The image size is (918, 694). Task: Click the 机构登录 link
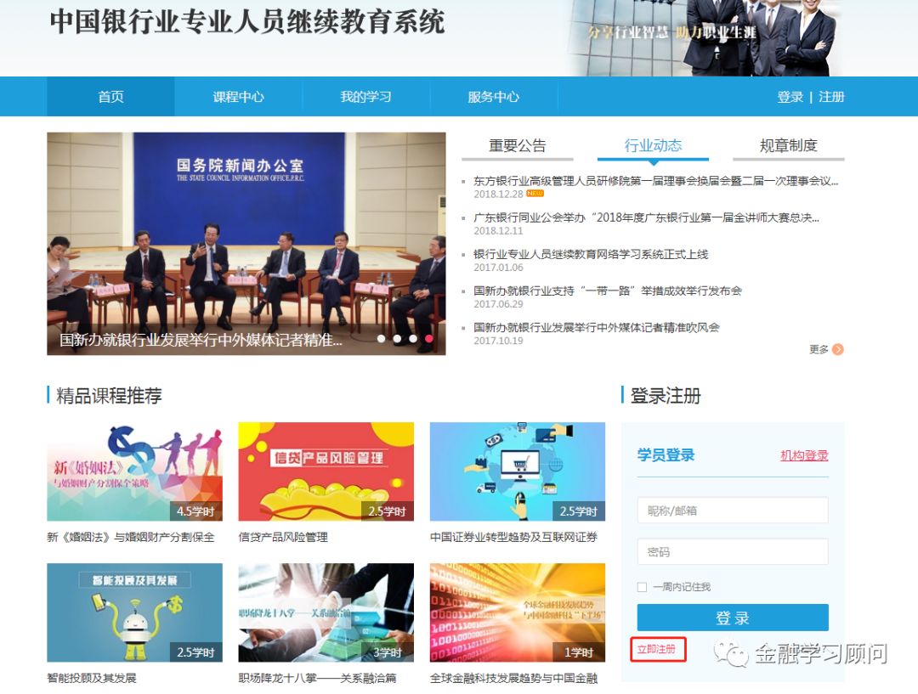tap(804, 456)
